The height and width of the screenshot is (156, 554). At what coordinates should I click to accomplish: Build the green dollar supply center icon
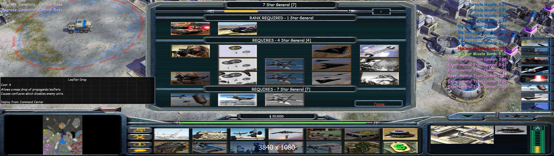click(x=362, y=147)
